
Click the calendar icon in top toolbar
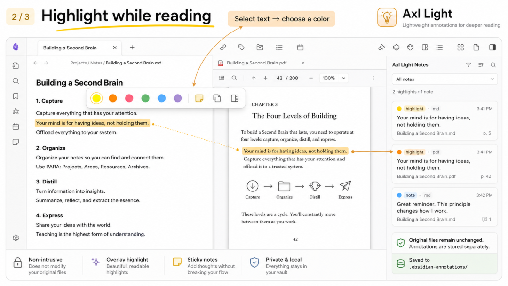pos(300,48)
